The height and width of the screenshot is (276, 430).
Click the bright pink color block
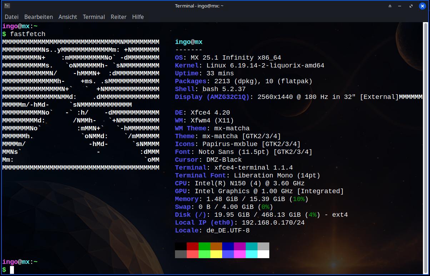click(240, 254)
